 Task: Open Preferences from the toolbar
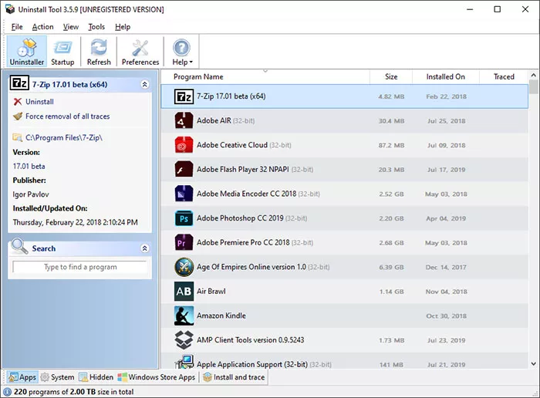click(x=140, y=52)
